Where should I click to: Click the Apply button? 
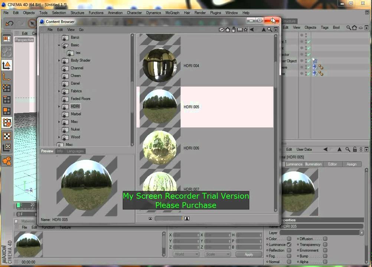249,254
